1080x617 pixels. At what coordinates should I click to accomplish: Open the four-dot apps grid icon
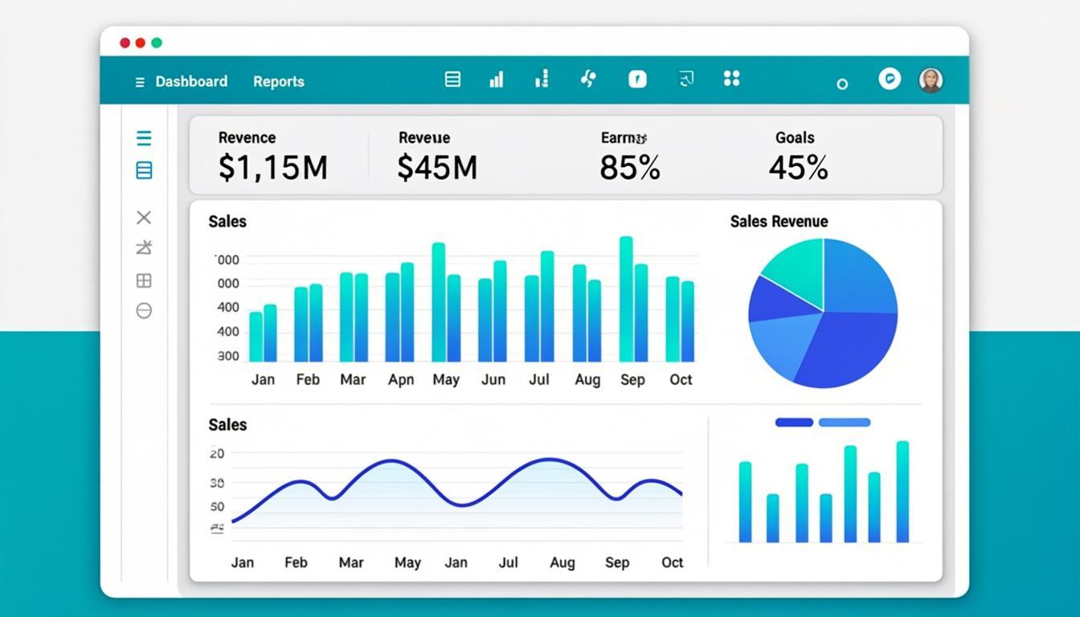[731, 78]
